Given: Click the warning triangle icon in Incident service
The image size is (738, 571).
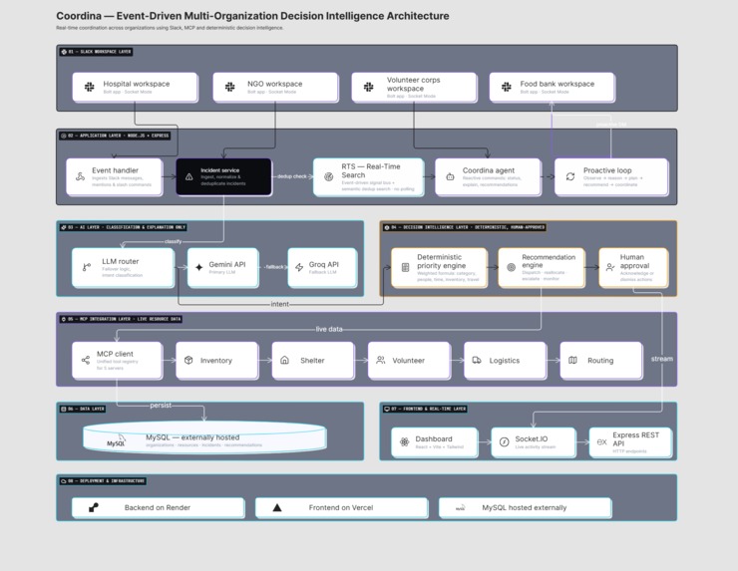Looking at the screenshot, I should tap(188, 176).
